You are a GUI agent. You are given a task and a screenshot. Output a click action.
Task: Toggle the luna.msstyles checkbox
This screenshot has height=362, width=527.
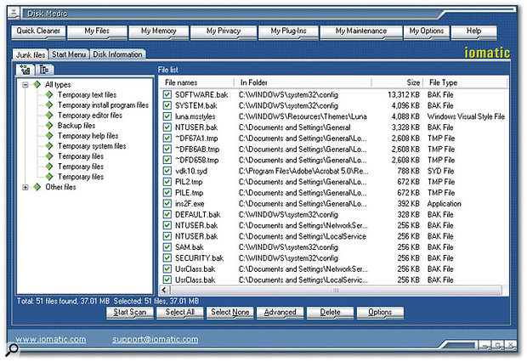click(167, 116)
